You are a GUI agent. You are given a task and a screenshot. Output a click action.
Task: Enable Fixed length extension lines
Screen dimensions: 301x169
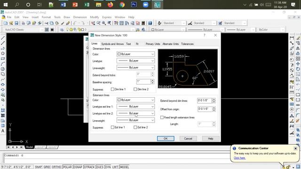click(x=162, y=117)
